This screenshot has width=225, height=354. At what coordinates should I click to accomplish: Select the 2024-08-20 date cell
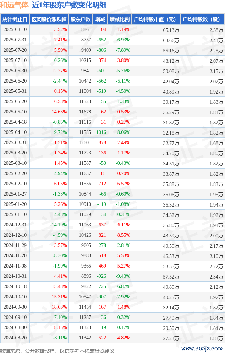pos(15,338)
